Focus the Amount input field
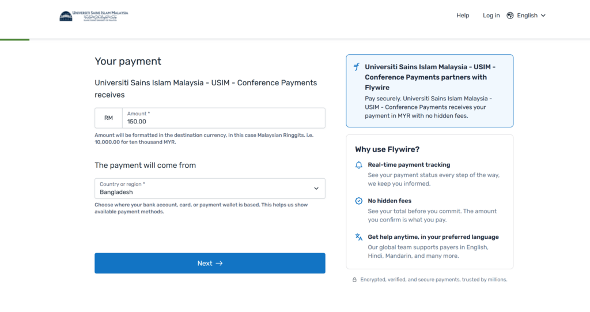 click(x=224, y=118)
